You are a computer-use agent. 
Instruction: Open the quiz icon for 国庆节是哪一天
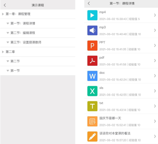pyautogui.click(x=92, y=121)
